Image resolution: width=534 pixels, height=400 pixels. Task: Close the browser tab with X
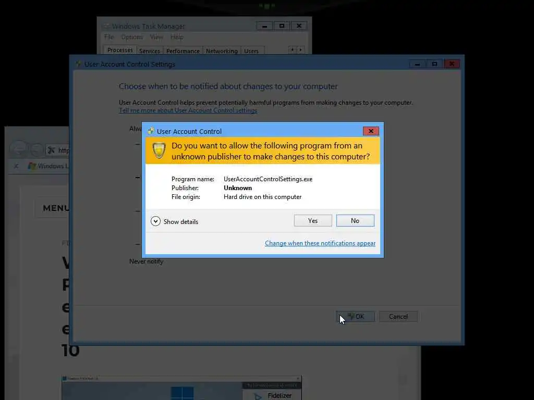[16, 166]
